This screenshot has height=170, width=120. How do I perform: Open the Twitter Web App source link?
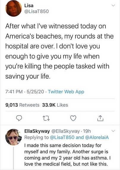click(66, 92)
